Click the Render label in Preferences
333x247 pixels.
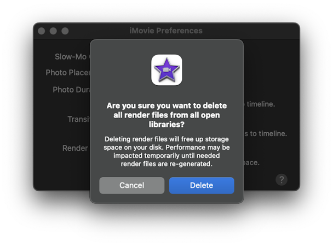tap(75, 148)
